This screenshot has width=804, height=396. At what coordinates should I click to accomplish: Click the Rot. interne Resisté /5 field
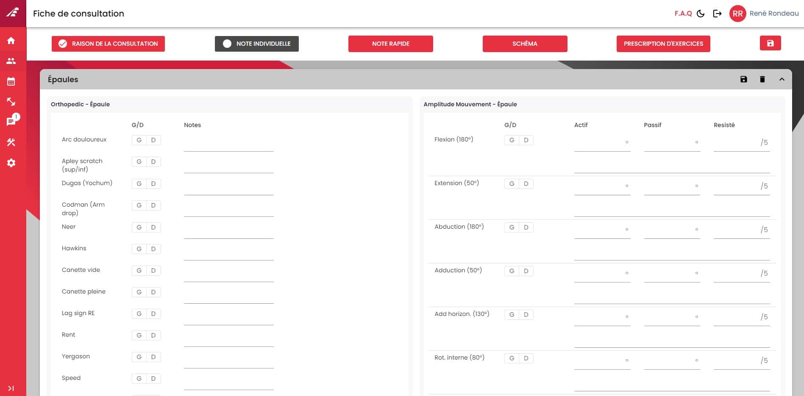(x=742, y=361)
